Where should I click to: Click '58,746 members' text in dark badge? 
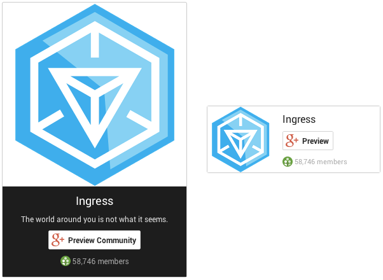pyautogui.click(x=101, y=262)
